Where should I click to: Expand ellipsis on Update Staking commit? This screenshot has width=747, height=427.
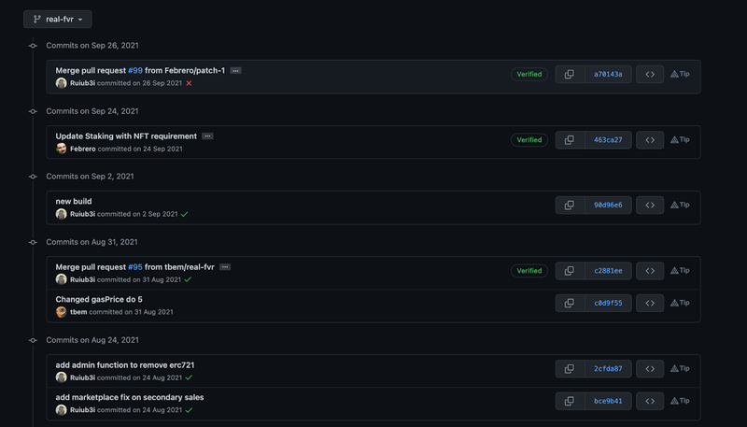pyautogui.click(x=207, y=136)
